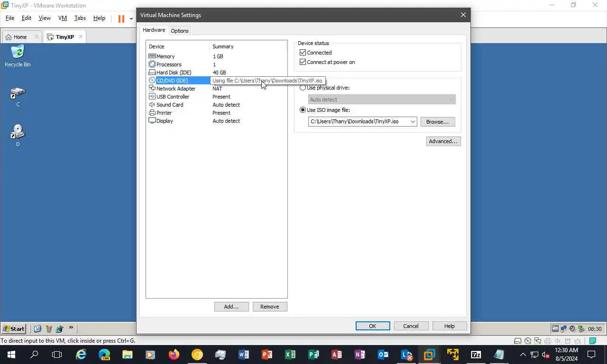Click the CD/DVD (IDE) disc icon

(x=152, y=81)
